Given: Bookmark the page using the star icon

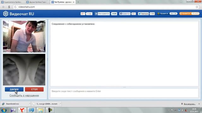Looking at the screenshot, I should pyautogui.click(x=197, y=7).
